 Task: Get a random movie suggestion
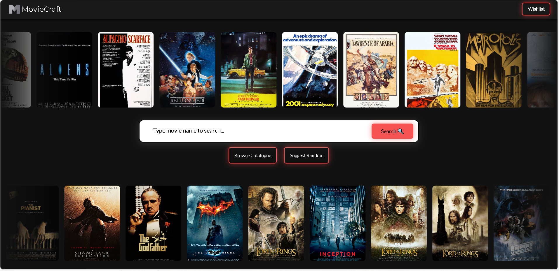click(x=307, y=155)
